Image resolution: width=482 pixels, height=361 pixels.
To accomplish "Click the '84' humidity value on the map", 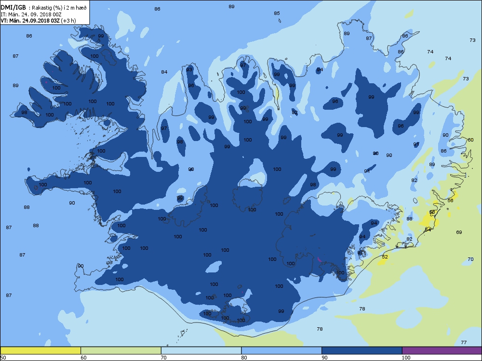I will click(164, 72).
